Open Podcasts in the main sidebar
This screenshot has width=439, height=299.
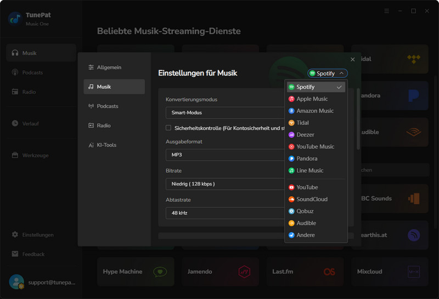point(41,72)
